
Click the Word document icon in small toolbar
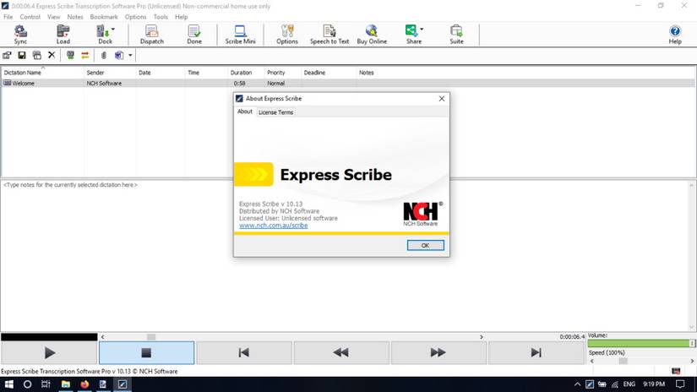point(118,55)
